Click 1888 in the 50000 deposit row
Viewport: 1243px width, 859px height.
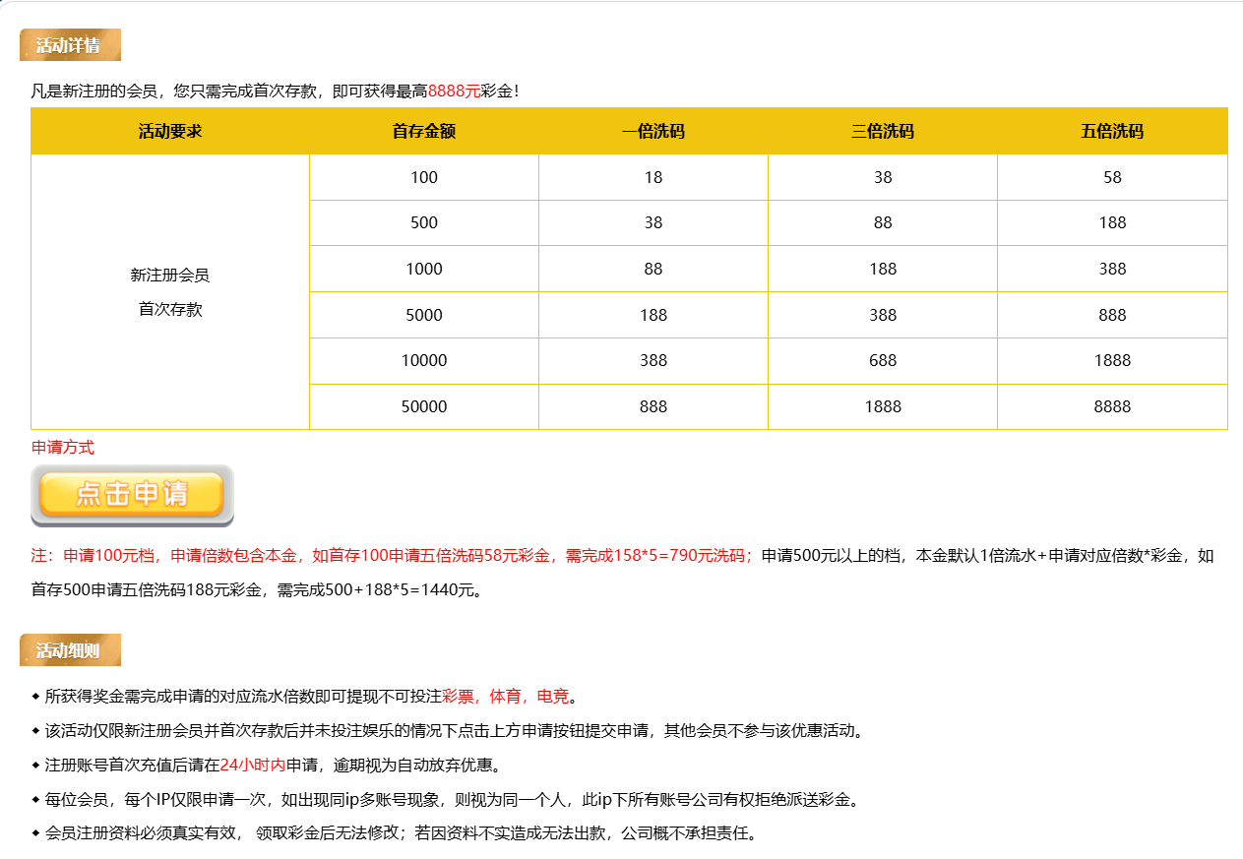pos(883,406)
